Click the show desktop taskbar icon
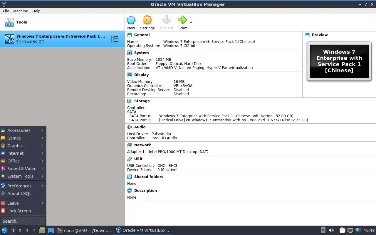 tap(51, 230)
